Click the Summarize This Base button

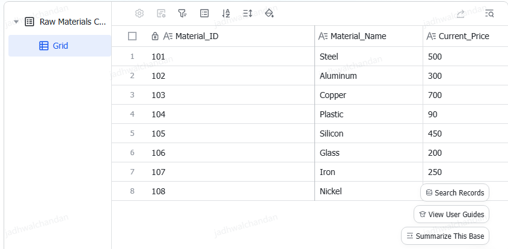445,236
